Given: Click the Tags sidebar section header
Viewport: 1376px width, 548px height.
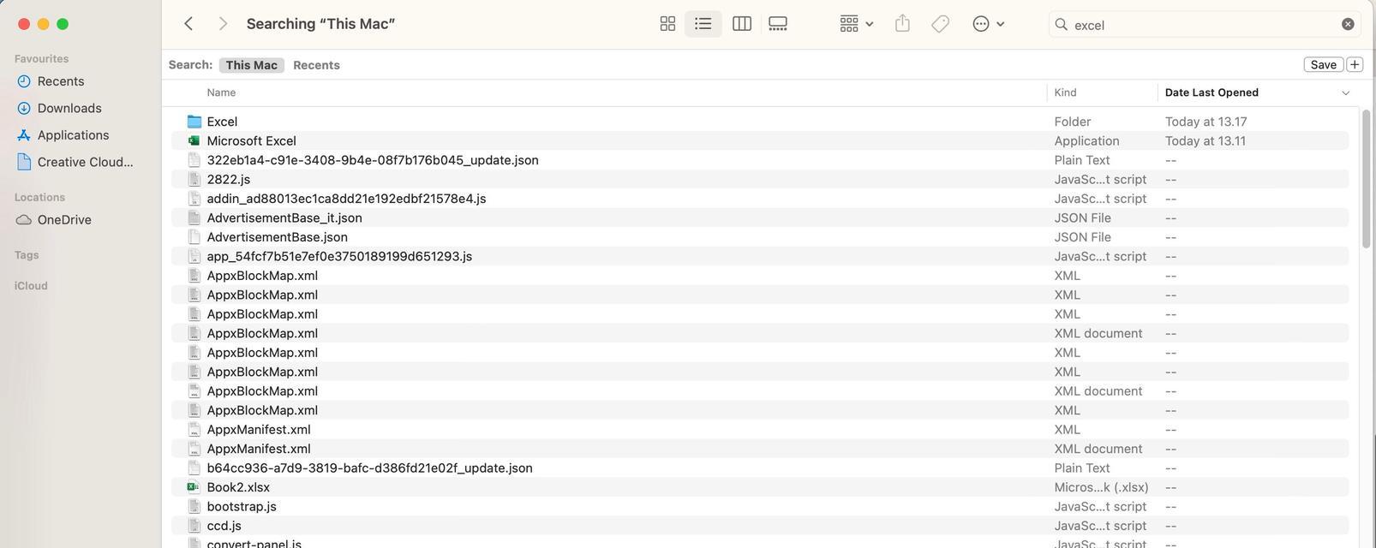Looking at the screenshot, I should click(27, 255).
